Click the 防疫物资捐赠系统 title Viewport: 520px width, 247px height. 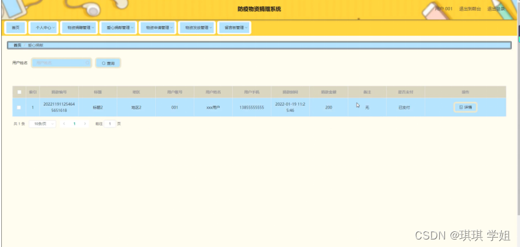tap(259, 9)
